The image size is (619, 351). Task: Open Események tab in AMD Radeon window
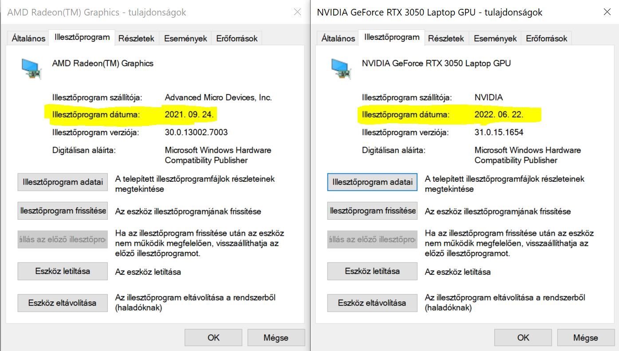[185, 38]
